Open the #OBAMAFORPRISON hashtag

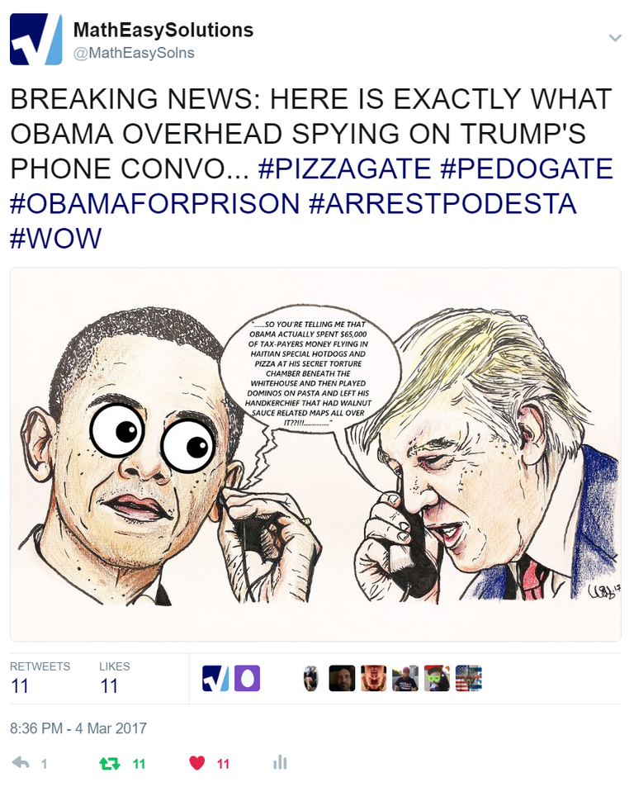(154, 203)
